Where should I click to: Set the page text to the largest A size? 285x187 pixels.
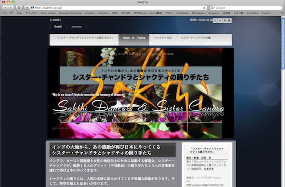click(x=229, y=20)
